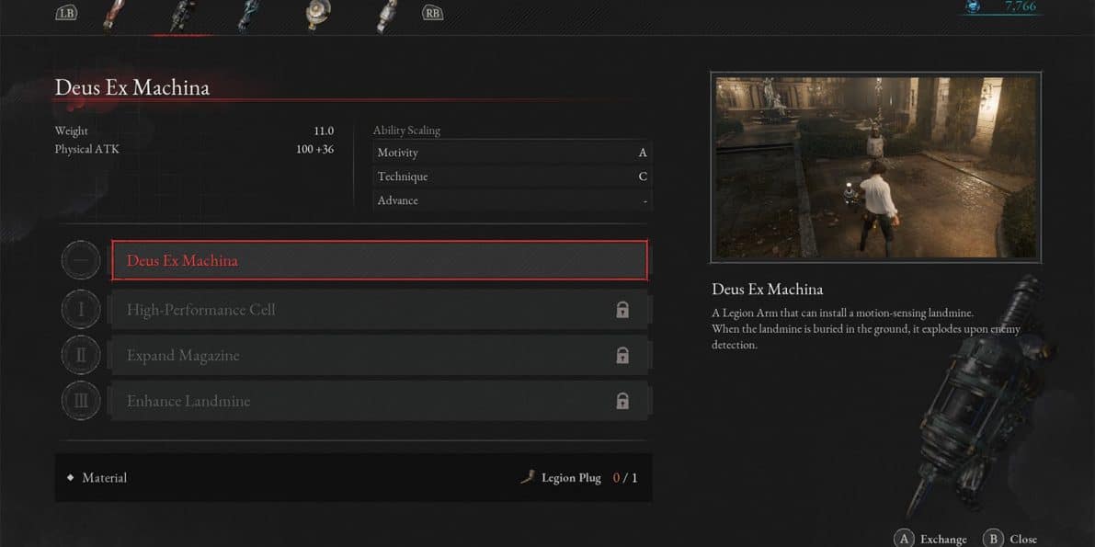
Task: Click the Deus Ex Machina preview video thumbnail
Action: coord(875,166)
